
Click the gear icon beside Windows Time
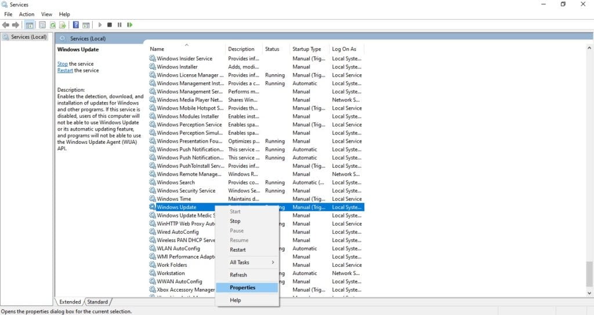[153, 198]
